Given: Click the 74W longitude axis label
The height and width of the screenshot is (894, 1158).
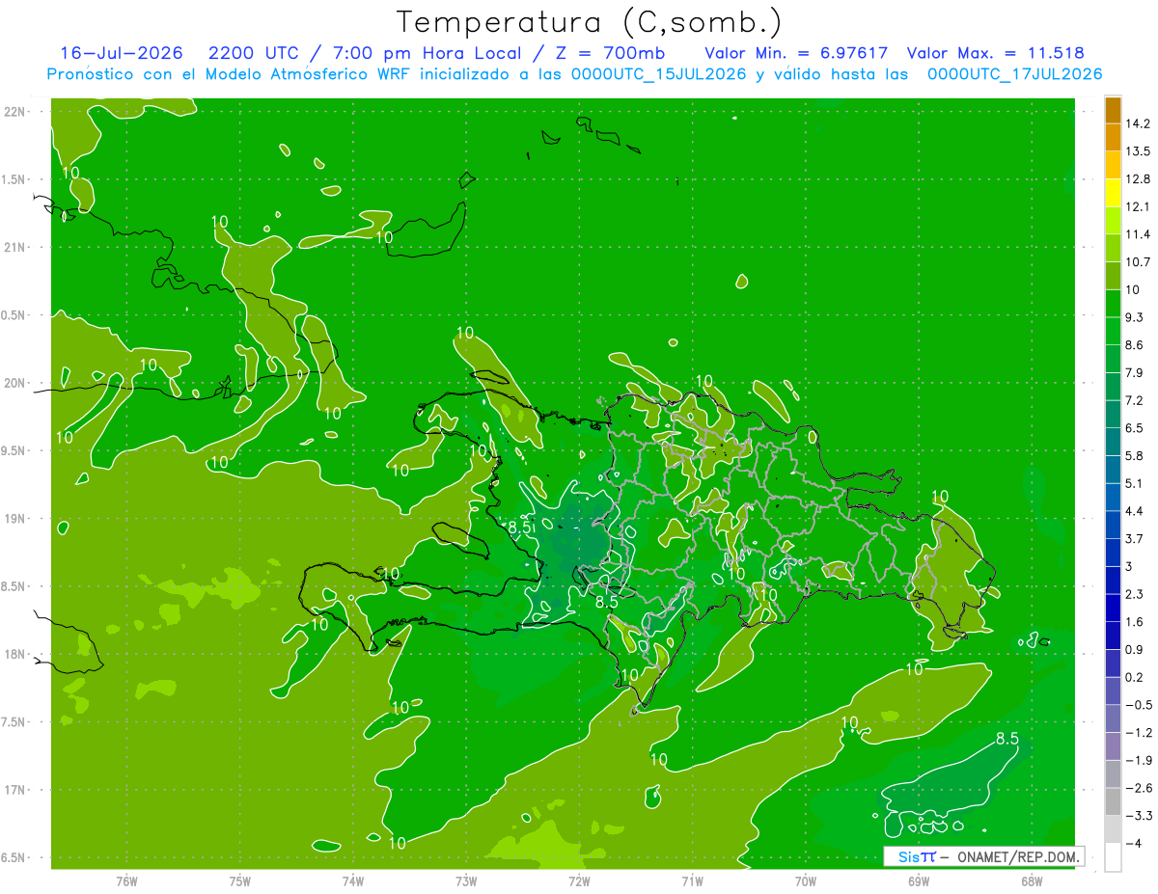Looking at the screenshot, I should tap(353, 881).
